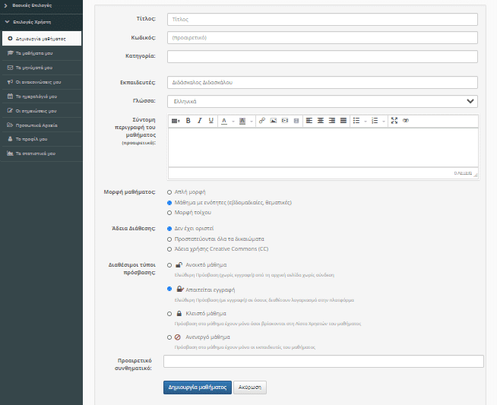Choose the 'Ανοικτό μάθημα' access type
The width and height of the screenshot is (497, 405).
[169, 265]
